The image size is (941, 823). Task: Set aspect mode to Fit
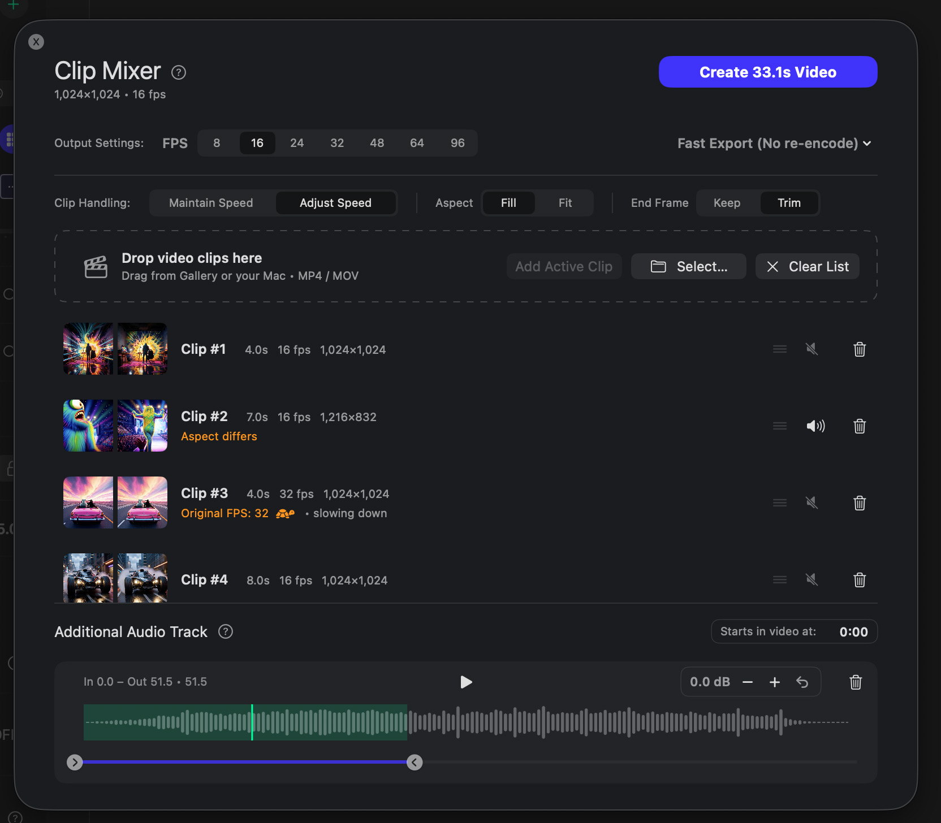[x=565, y=203]
